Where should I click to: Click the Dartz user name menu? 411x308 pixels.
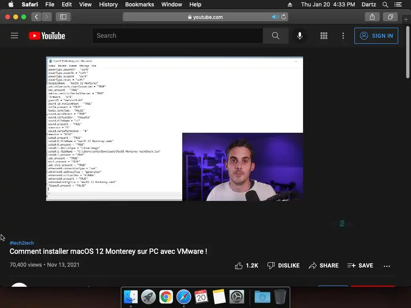369,4
